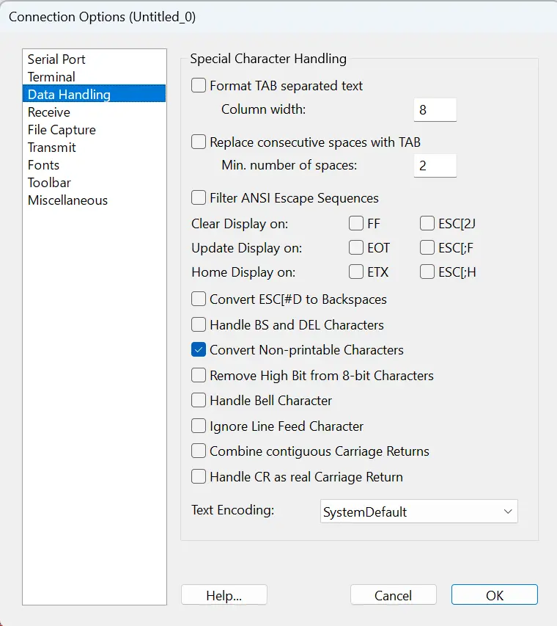Cancel the Connection Options dialog
557x626 pixels.
394,595
